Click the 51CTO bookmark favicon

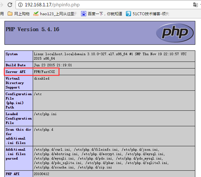coord(128,14)
